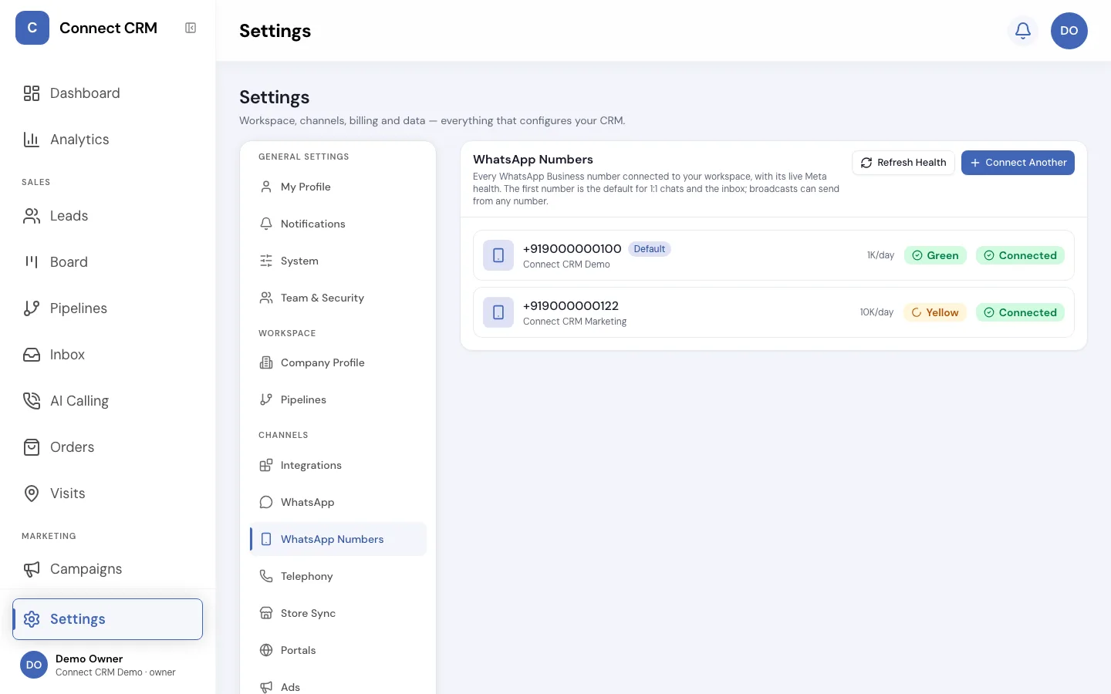Viewport: 1111px width, 694px height.
Task: Click the Analytics bar chart icon
Action: [32, 140]
